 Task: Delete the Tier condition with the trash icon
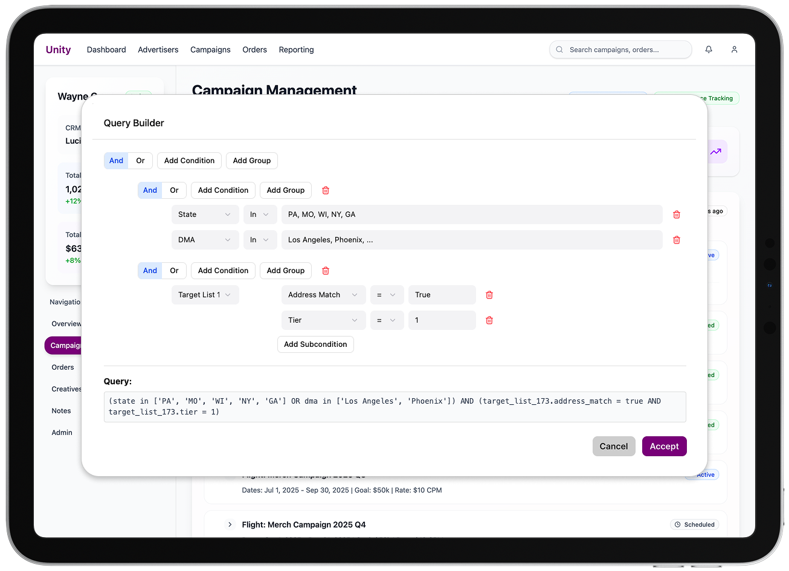489,320
